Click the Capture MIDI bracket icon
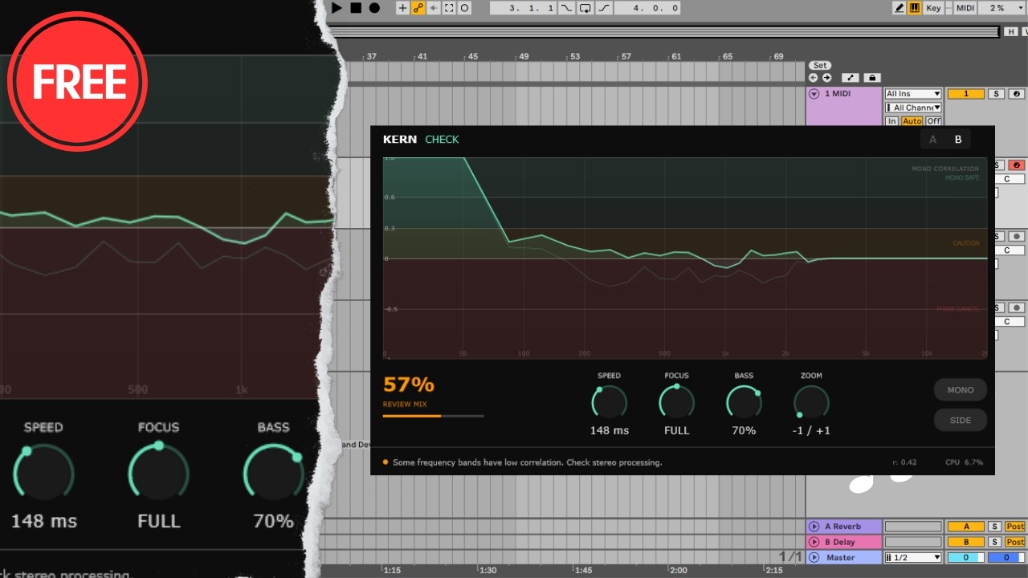 [449, 8]
